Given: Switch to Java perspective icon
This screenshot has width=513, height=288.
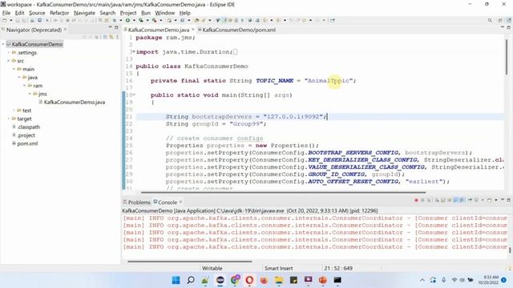Looking at the screenshot, I should (509, 20).
